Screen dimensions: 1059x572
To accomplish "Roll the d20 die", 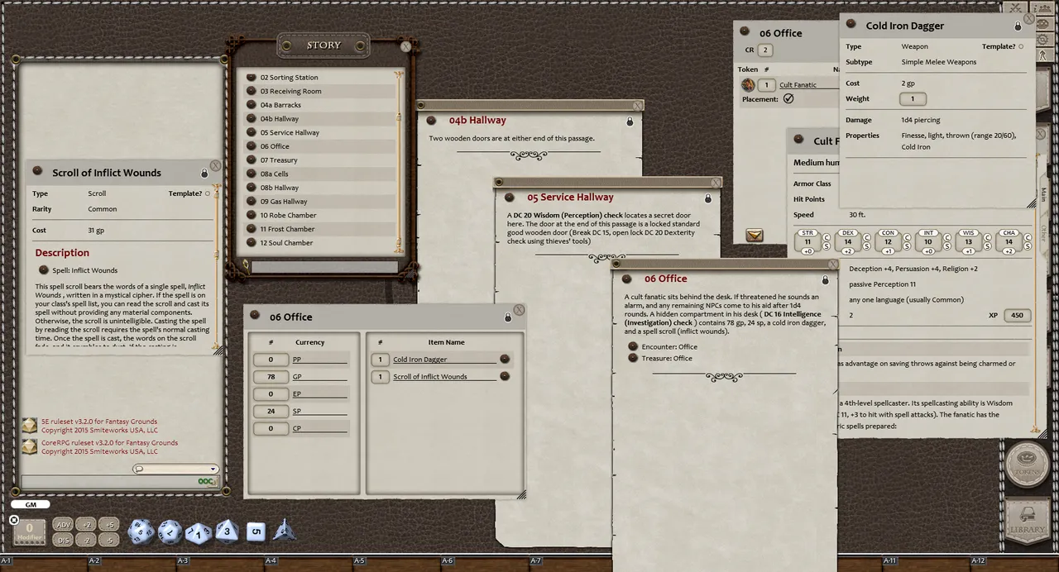I will click(x=140, y=531).
